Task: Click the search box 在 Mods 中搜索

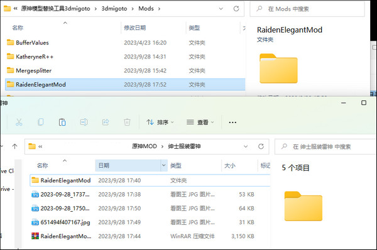Action: click(x=307, y=9)
